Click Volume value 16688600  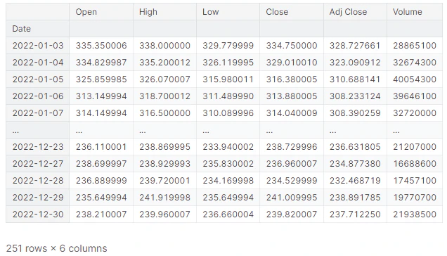point(415,164)
